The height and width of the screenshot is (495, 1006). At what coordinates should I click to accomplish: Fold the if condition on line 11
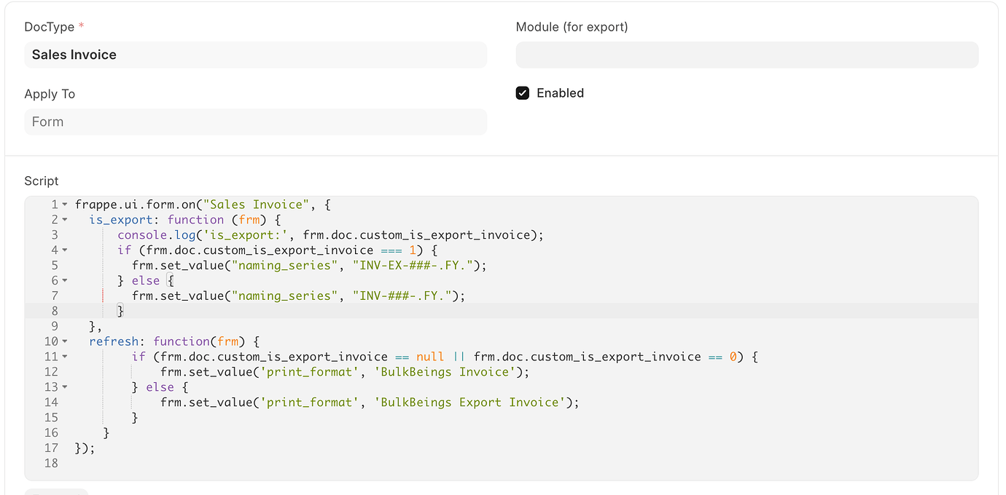(x=63, y=357)
